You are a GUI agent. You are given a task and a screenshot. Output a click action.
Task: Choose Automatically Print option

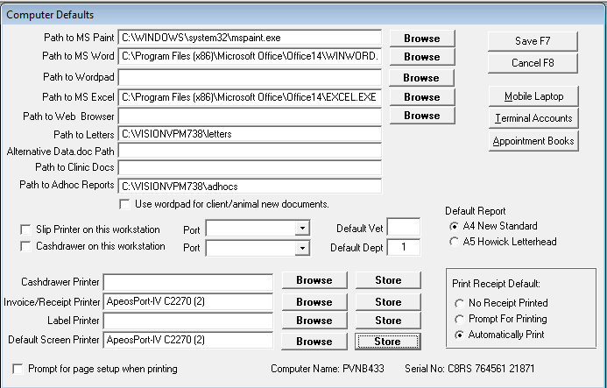459,335
